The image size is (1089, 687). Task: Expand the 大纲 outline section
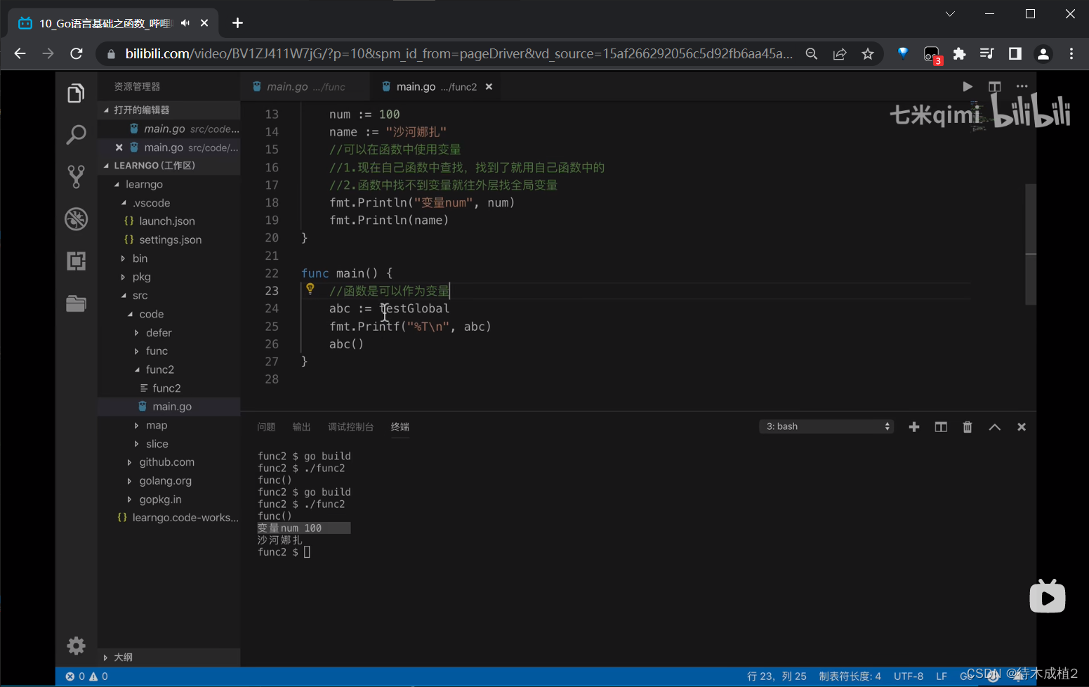pos(169,657)
